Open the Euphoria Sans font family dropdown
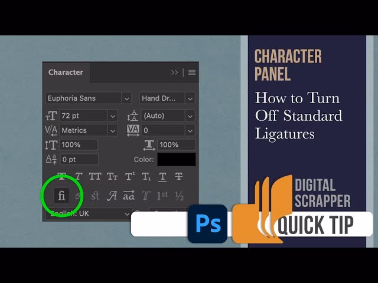This screenshot has width=378, height=283. (126, 98)
